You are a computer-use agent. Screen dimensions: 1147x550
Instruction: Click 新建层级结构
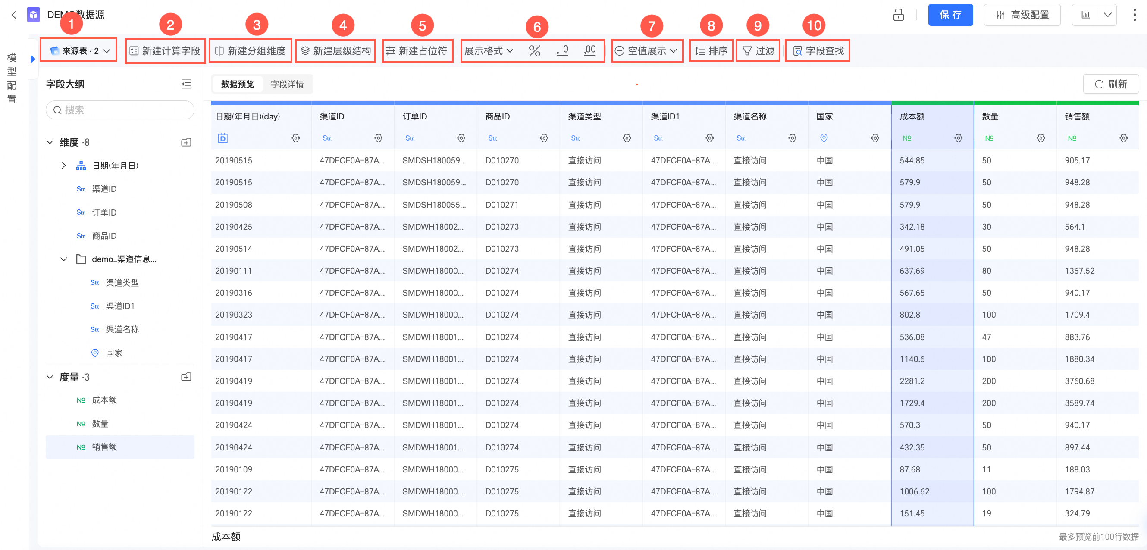[336, 51]
